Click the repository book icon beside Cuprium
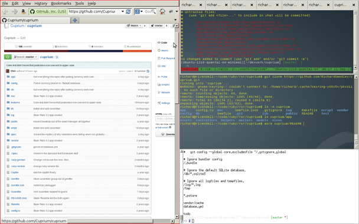The image size is (359, 224). (6, 26)
